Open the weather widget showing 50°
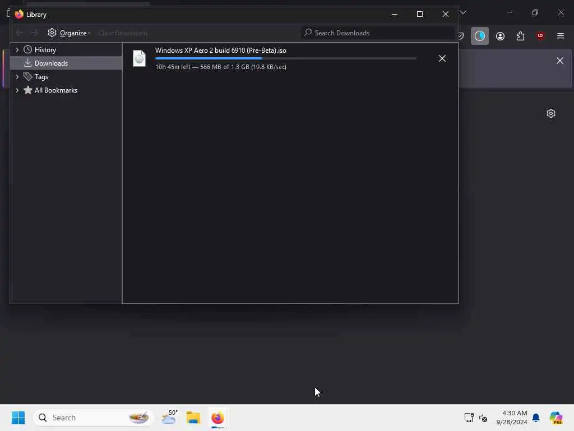The image size is (574, 431). point(169,418)
